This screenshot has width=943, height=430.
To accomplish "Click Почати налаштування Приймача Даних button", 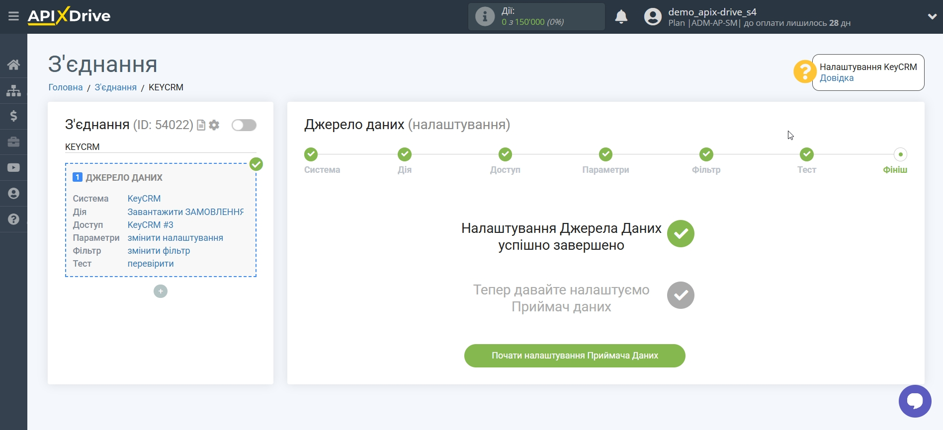I will [x=575, y=356].
